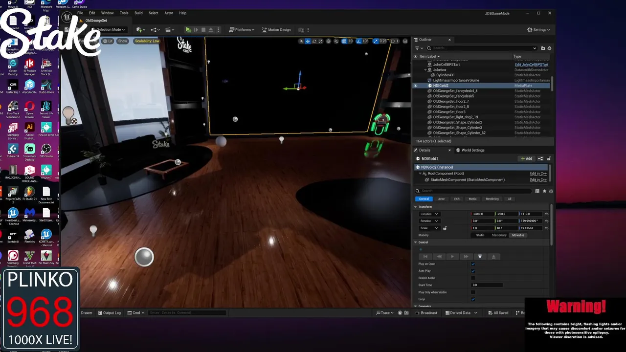Activate the Rotate gizmo tool
Screen dimensions: 626x352
(x=314, y=41)
